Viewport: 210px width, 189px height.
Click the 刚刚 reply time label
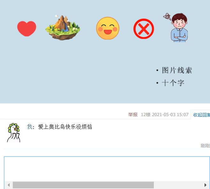tap(205, 146)
